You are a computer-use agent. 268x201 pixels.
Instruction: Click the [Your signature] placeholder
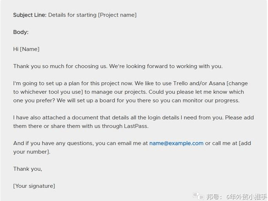pos(34,186)
